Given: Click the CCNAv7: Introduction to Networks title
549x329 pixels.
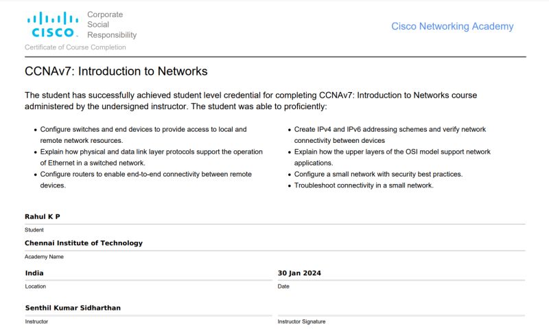Looking at the screenshot, I should (116, 71).
